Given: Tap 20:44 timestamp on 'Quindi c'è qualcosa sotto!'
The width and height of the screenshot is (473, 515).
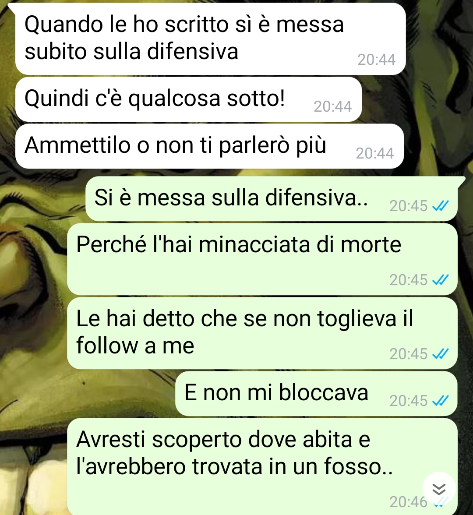Looking at the screenshot, I should coord(333,106).
